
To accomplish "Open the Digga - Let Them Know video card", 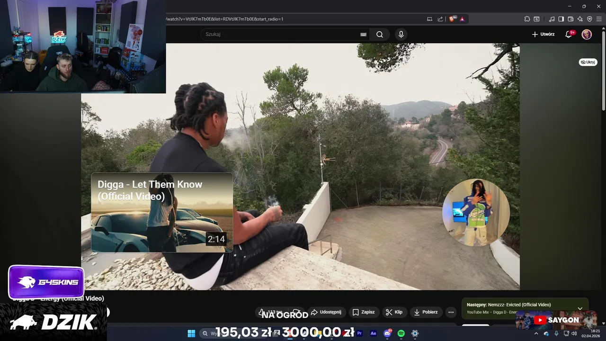I will 162,212.
